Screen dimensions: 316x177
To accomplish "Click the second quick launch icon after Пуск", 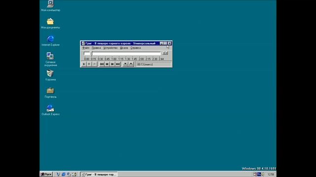I will pyautogui.click(x=63, y=175).
